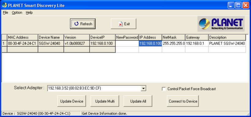Open the File menu

click(6, 13)
